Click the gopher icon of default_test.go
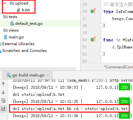The width and height of the screenshot is (133, 120). point(12,24)
